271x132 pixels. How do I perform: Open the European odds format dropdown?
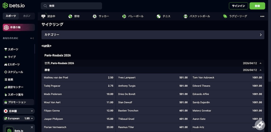click(x=19, y=119)
